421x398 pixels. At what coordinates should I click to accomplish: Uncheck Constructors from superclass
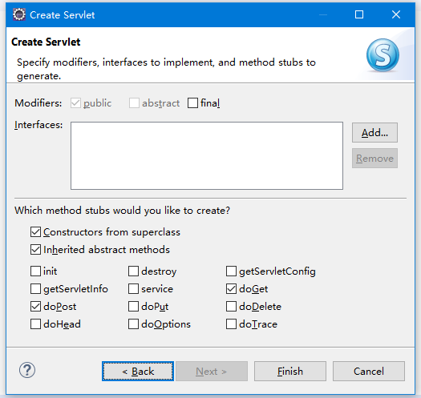pyautogui.click(x=35, y=232)
